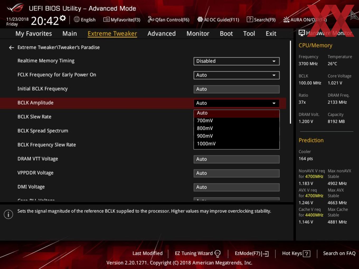Toggle AURA ON/OFF lighting

point(305,20)
